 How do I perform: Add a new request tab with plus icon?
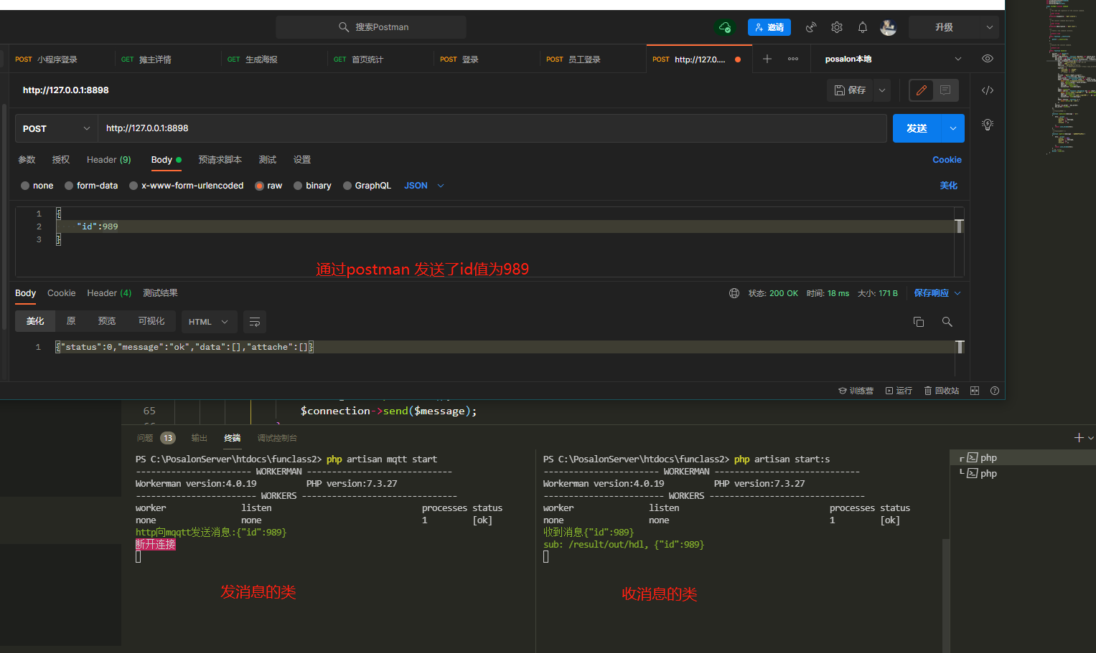tap(767, 59)
